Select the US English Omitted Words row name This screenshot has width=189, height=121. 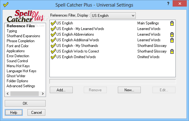point(76,57)
